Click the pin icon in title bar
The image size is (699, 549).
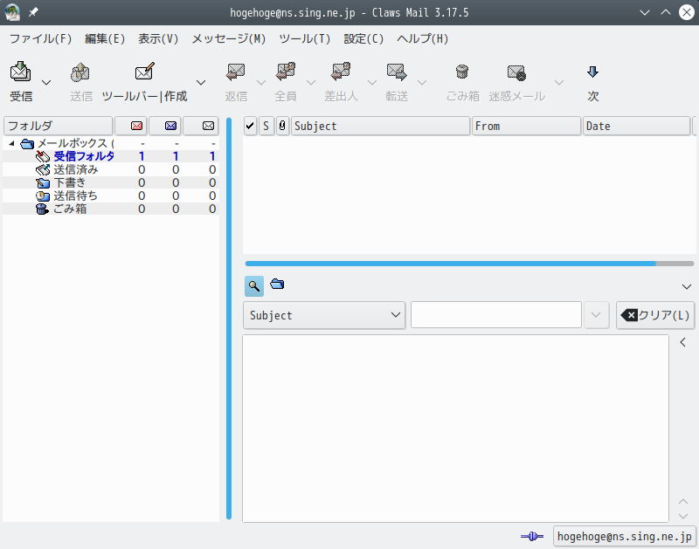point(33,12)
